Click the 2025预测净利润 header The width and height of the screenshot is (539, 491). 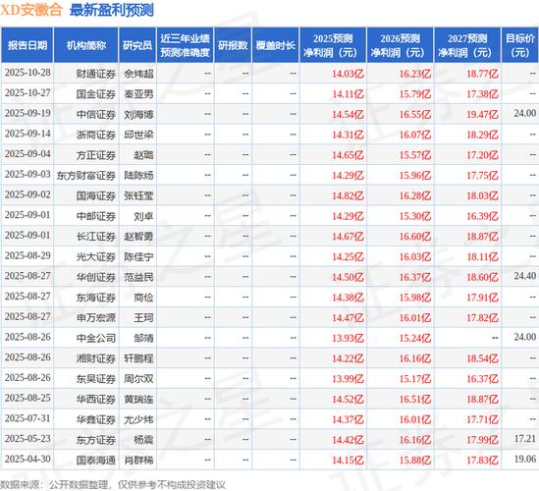[333, 45]
